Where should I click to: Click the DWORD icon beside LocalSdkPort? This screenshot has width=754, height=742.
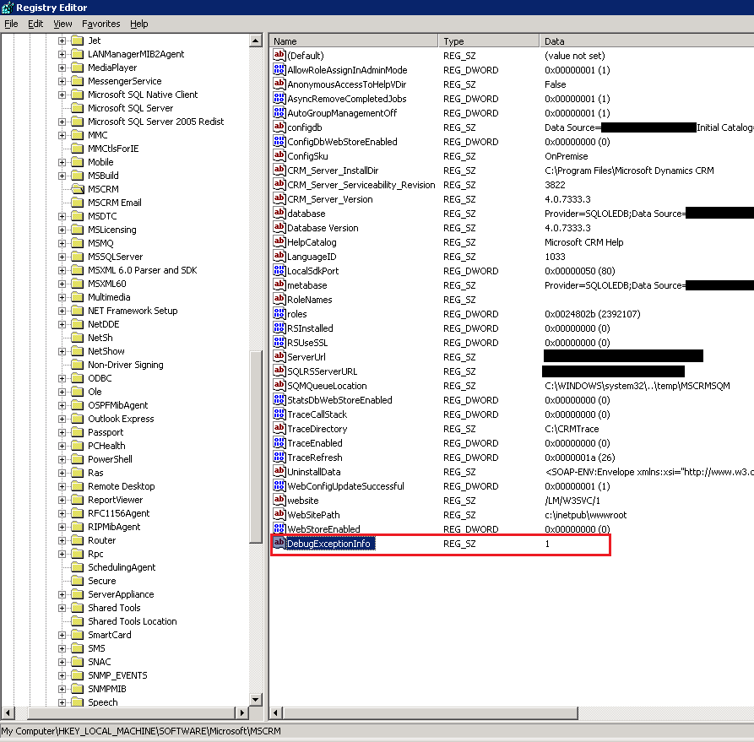(x=279, y=270)
